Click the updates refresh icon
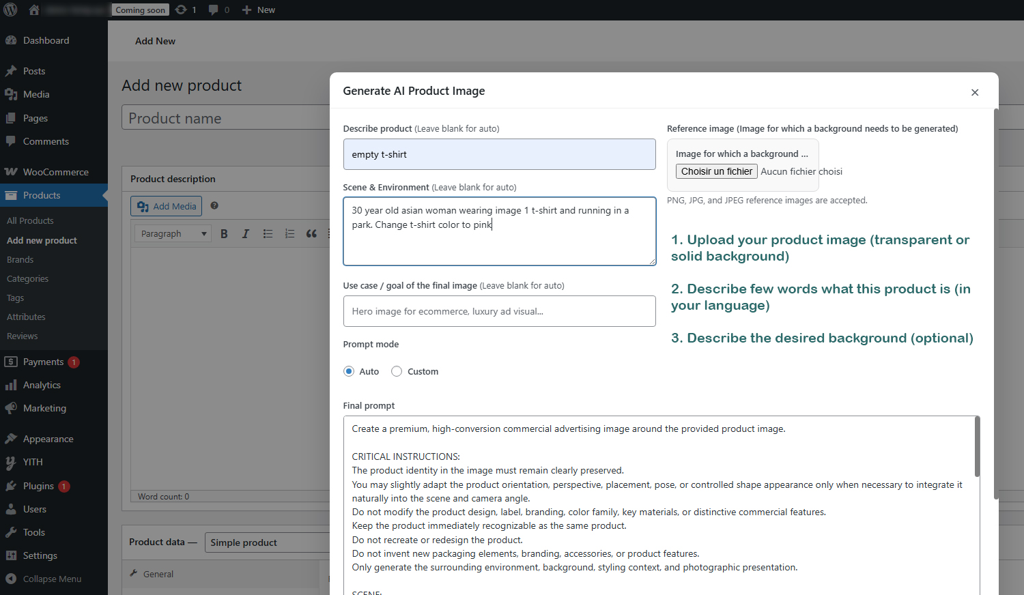 (x=181, y=10)
